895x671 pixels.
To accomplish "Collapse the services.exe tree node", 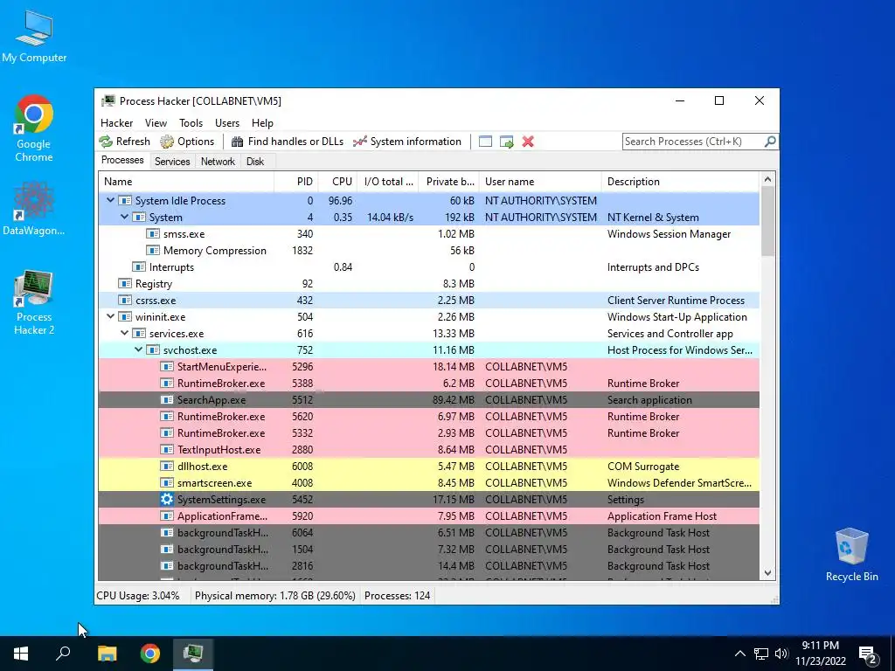I will (124, 333).
